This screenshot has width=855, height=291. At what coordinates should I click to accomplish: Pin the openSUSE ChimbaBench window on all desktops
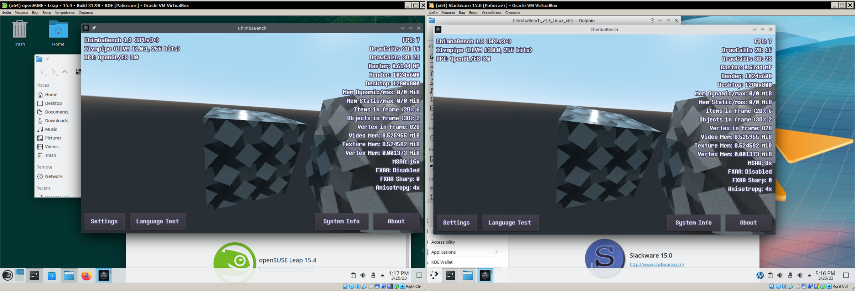click(94, 28)
